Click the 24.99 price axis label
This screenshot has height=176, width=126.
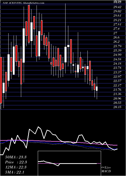click(x=117, y=55)
